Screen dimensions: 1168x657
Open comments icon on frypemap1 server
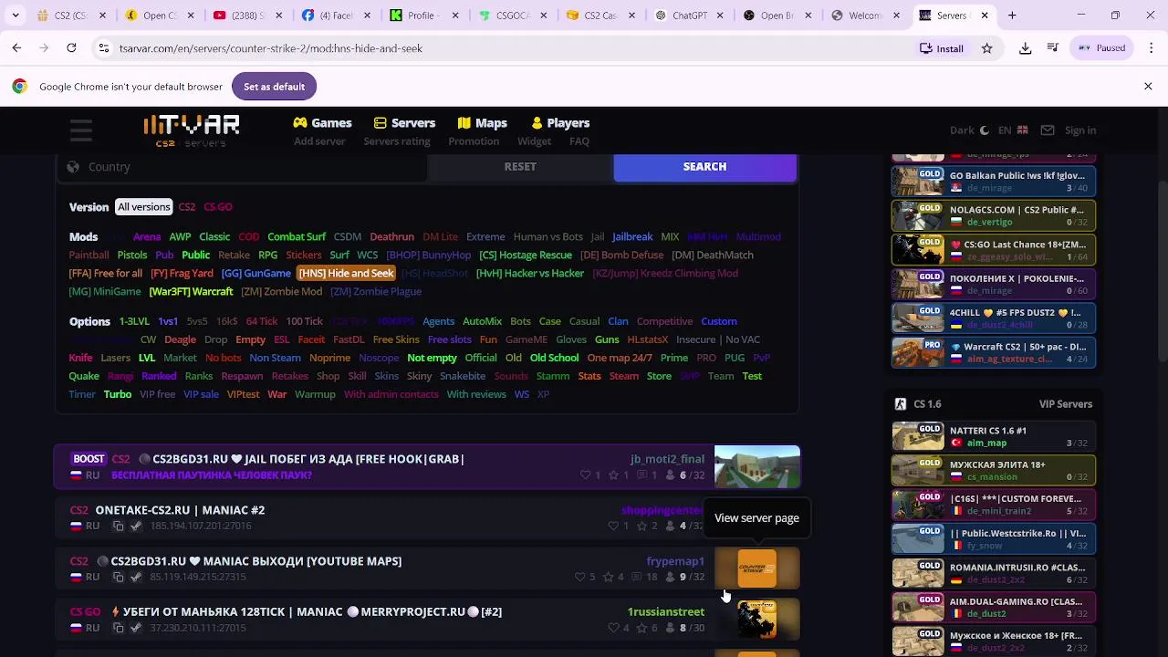[x=638, y=577]
